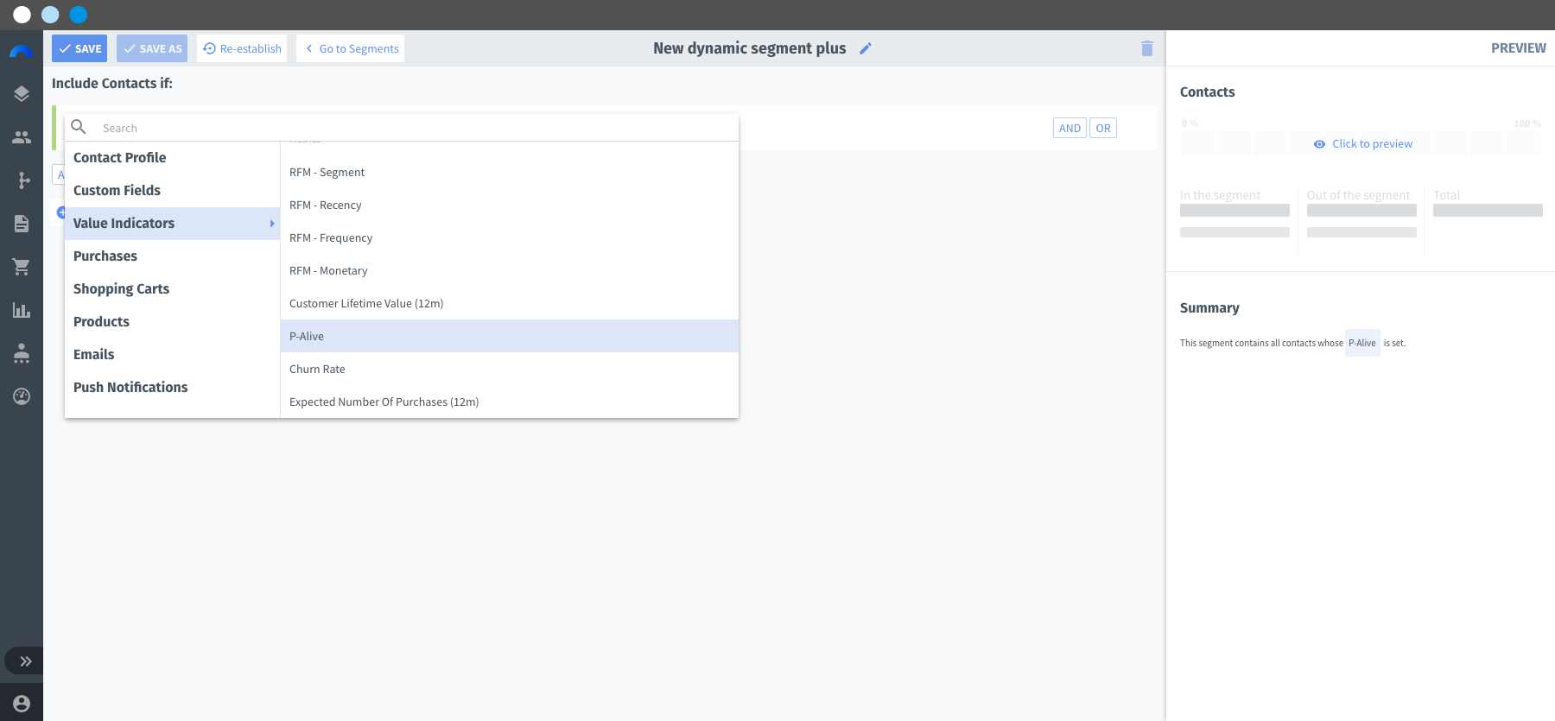
Task: Choose RFM - Frequency option
Action: 510,238
